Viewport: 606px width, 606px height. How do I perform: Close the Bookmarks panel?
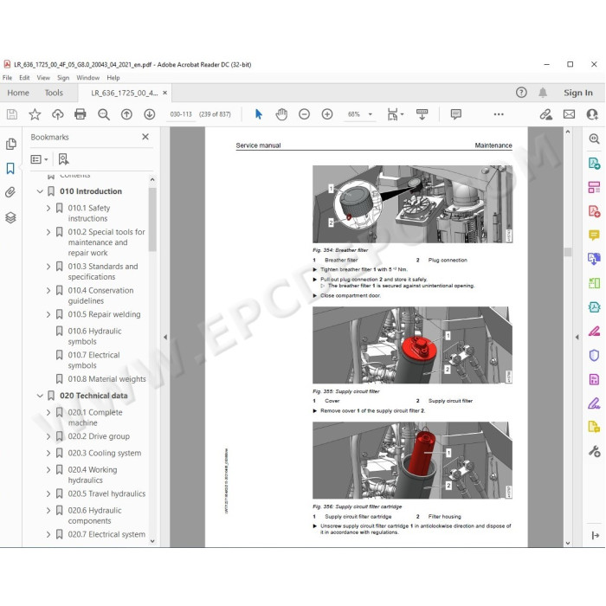[x=145, y=137]
